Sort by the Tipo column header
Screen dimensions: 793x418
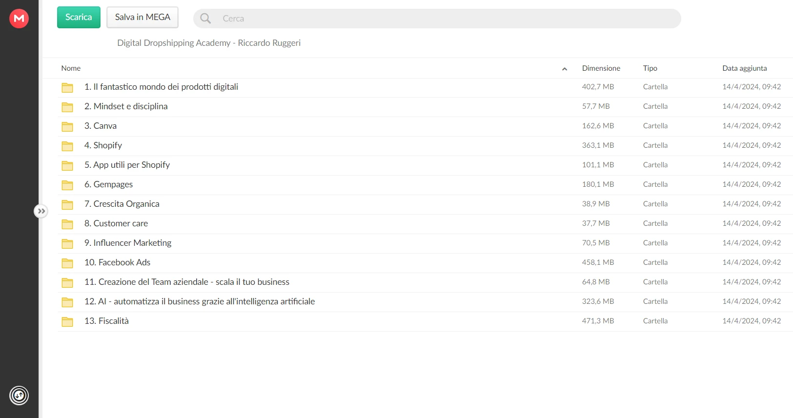650,68
